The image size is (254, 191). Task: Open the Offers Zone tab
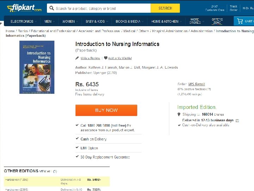point(217,21)
